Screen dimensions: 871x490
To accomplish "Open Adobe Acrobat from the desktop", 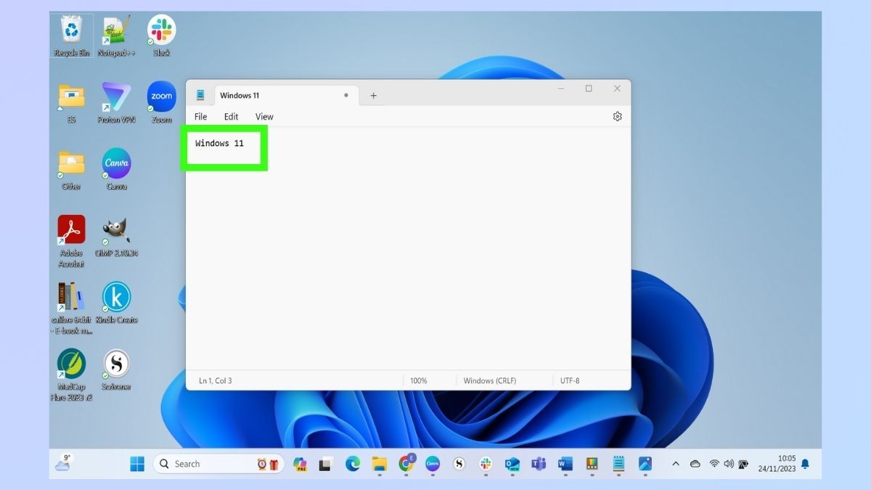I will point(70,229).
